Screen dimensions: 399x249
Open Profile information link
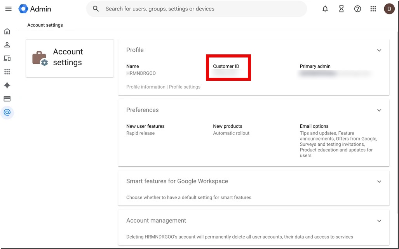pos(146,87)
